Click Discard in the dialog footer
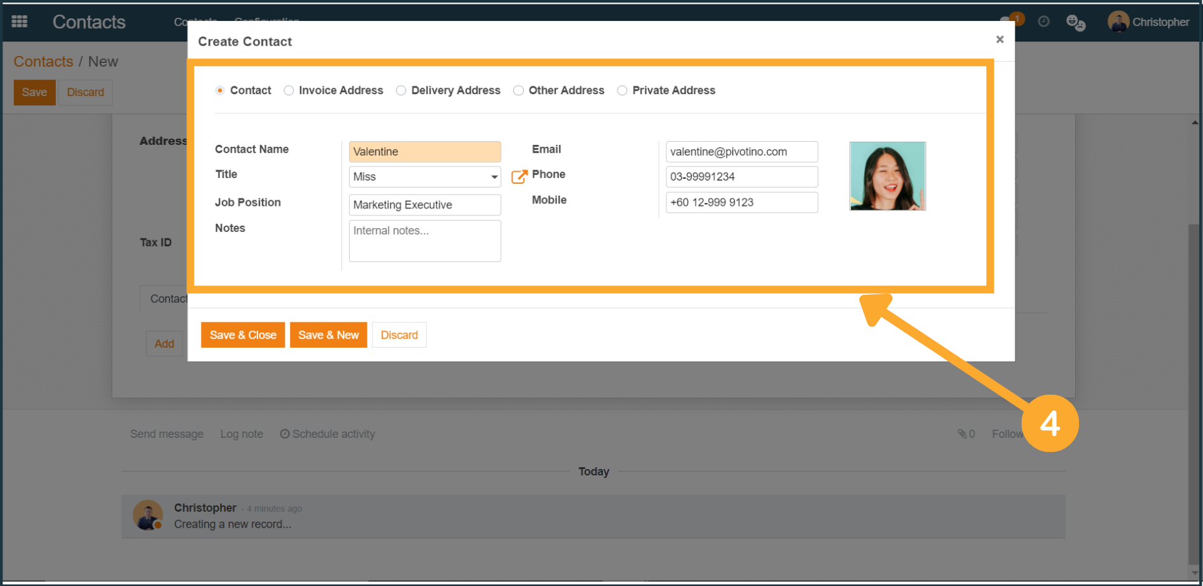 399,335
